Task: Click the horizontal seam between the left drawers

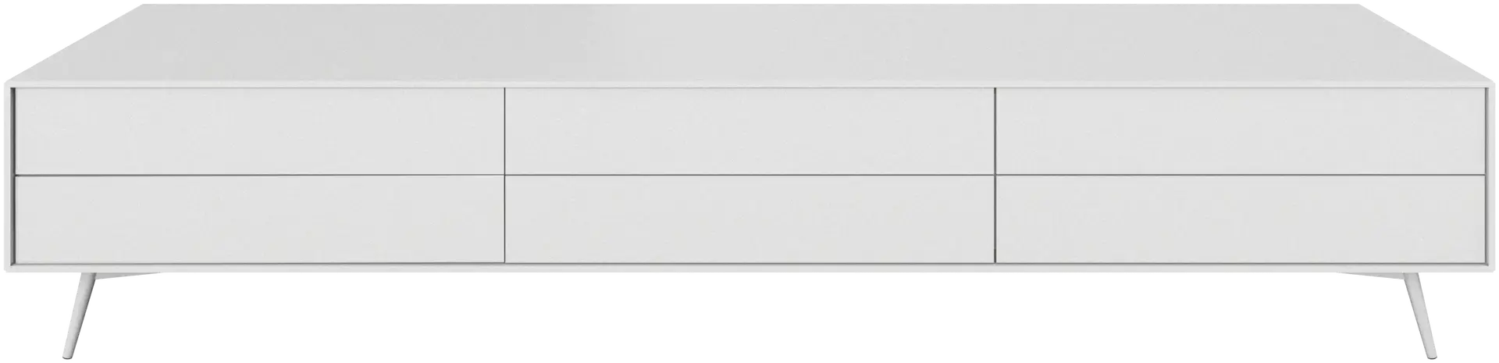Action: (259, 175)
